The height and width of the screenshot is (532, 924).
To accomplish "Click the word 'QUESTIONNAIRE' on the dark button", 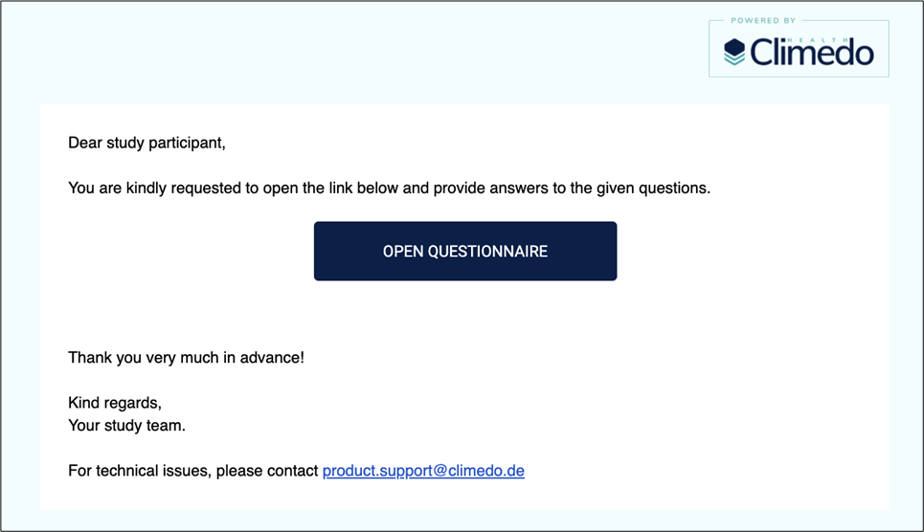I will pyautogui.click(x=487, y=252).
